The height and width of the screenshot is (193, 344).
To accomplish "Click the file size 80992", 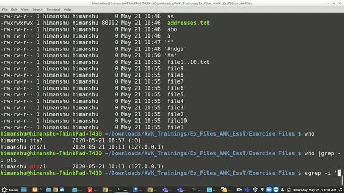I will tap(110, 23).
